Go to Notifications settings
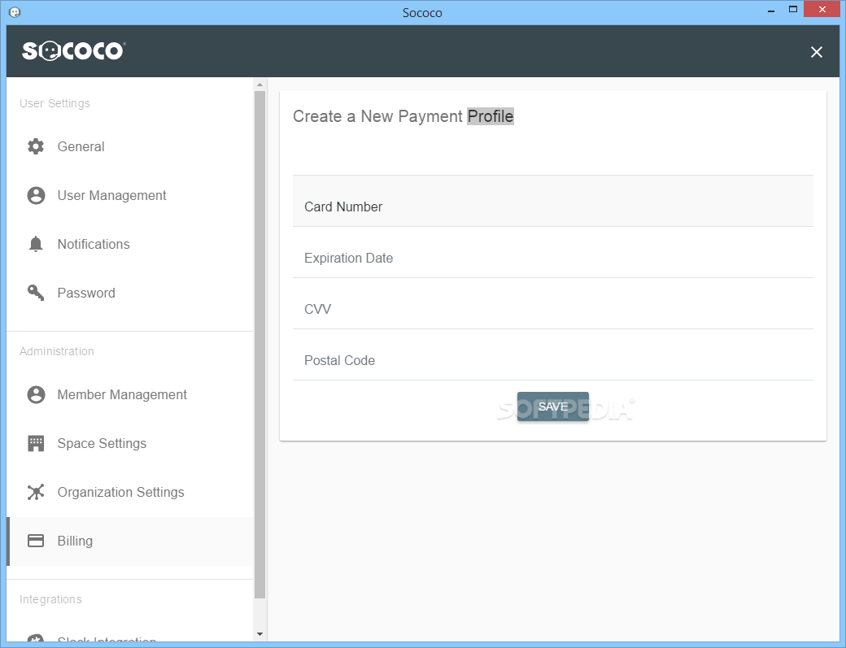The width and height of the screenshot is (846, 648). pos(129,244)
